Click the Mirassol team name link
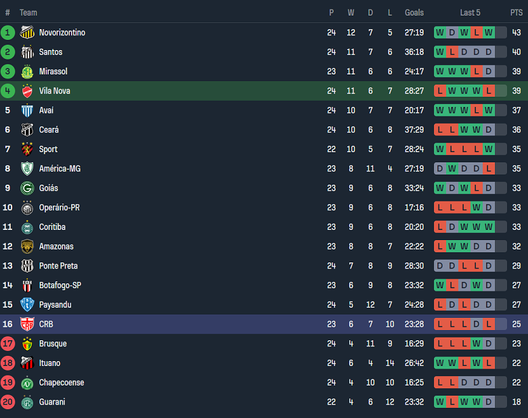 point(53,72)
